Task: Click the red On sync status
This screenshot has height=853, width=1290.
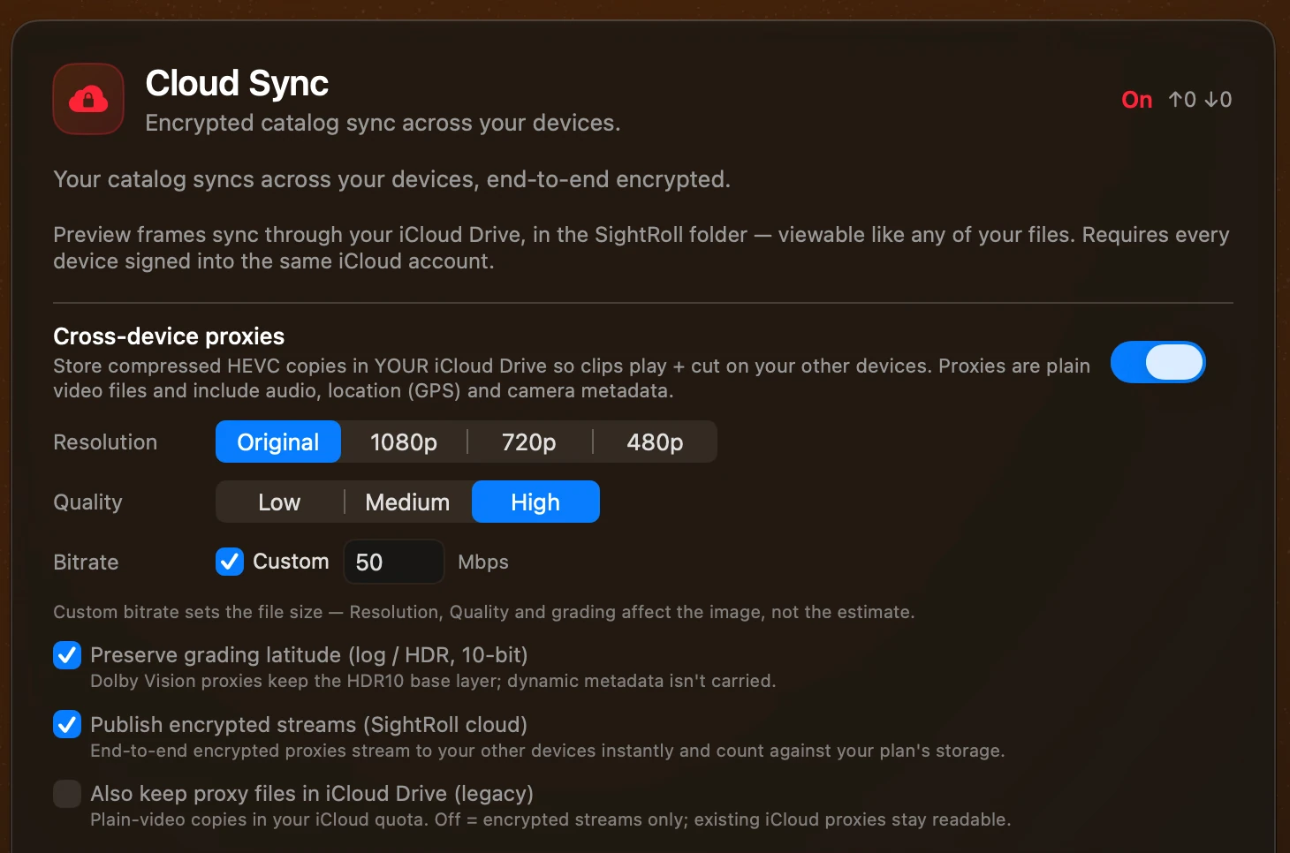Action: tap(1136, 100)
